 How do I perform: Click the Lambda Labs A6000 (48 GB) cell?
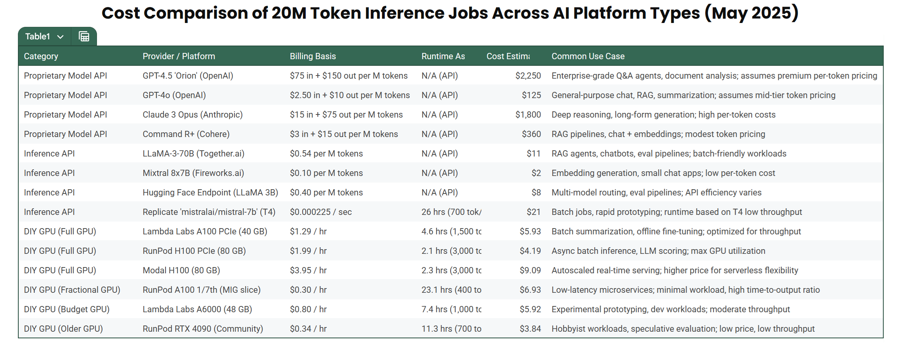click(197, 309)
